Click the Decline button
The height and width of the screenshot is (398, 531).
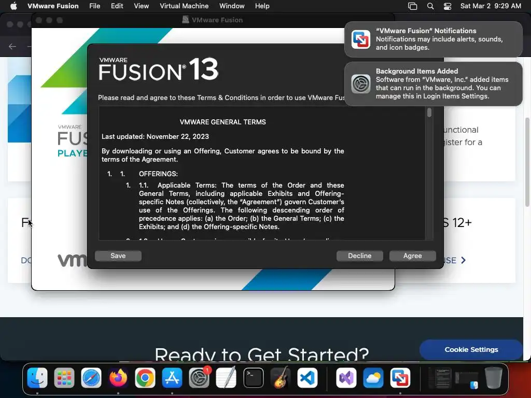point(360,256)
